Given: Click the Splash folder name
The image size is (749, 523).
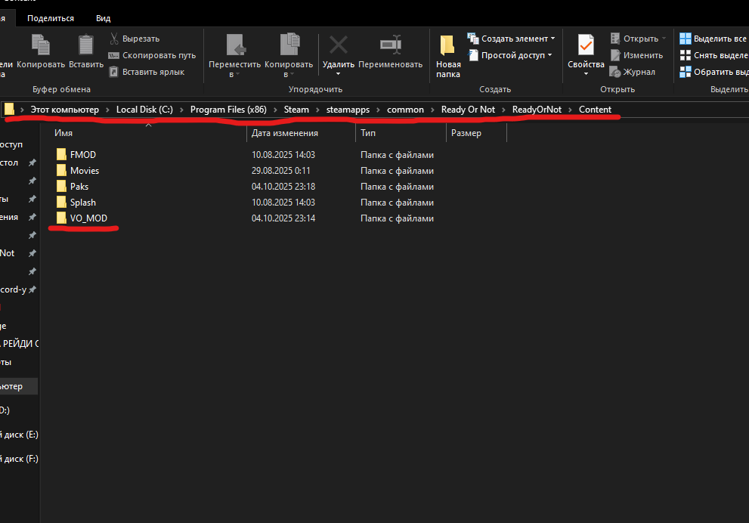Looking at the screenshot, I should point(83,203).
